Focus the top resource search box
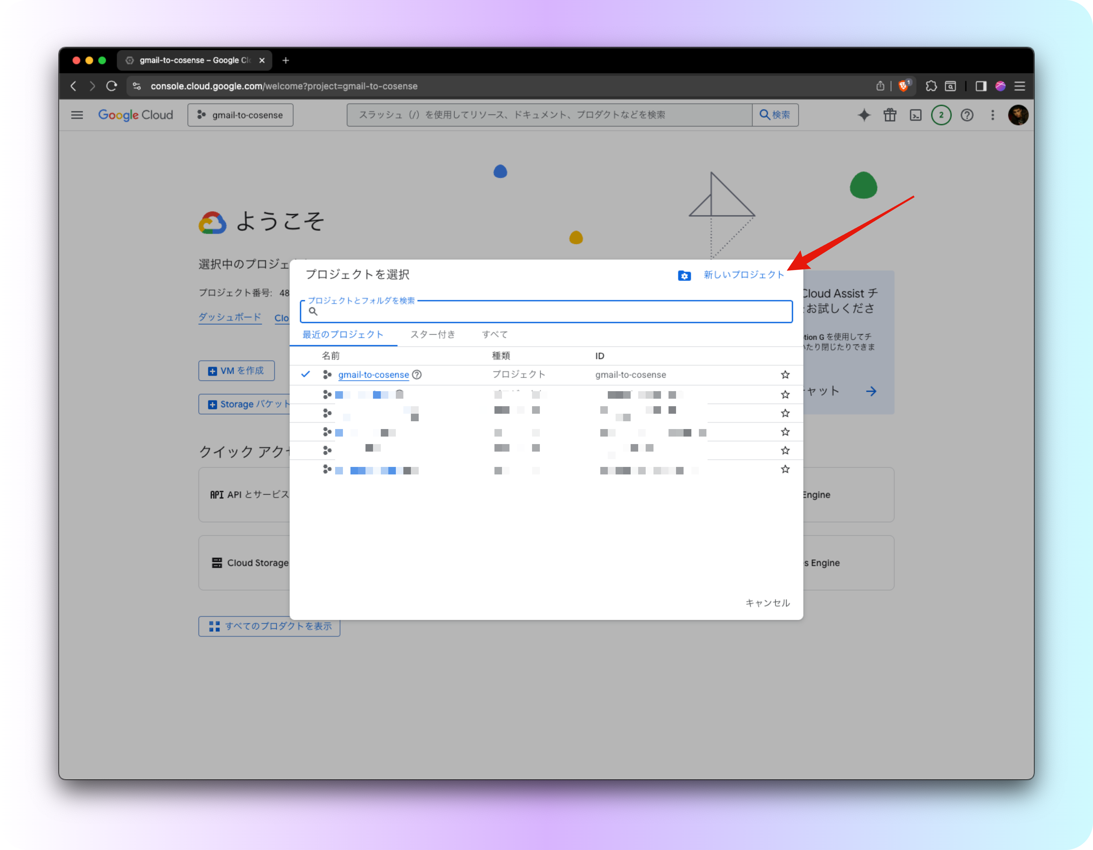 [x=549, y=115]
